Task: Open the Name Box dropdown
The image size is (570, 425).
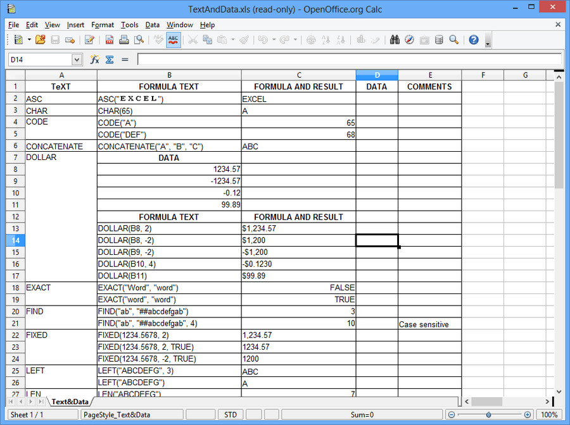Action: click(76, 59)
